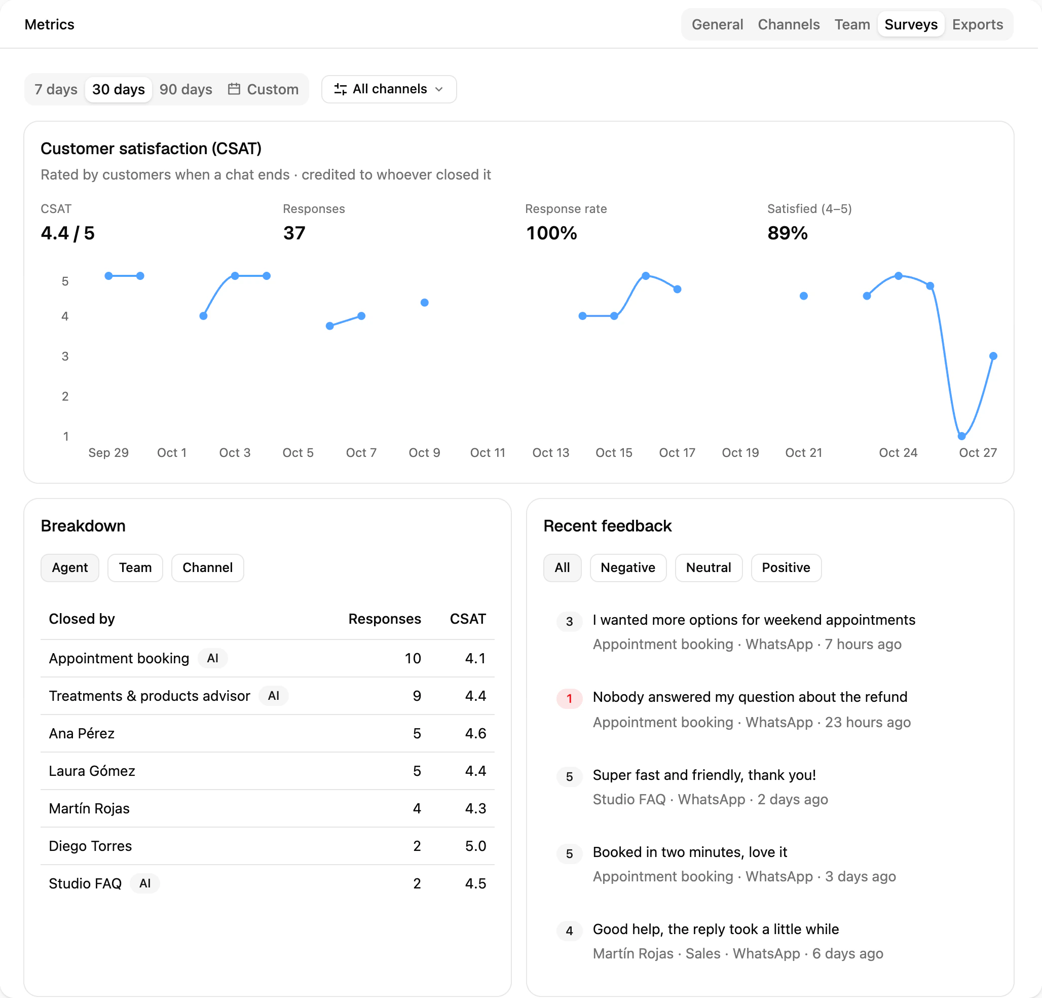Switch to the General tab
The width and height of the screenshot is (1042, 998).
(717, 24)
